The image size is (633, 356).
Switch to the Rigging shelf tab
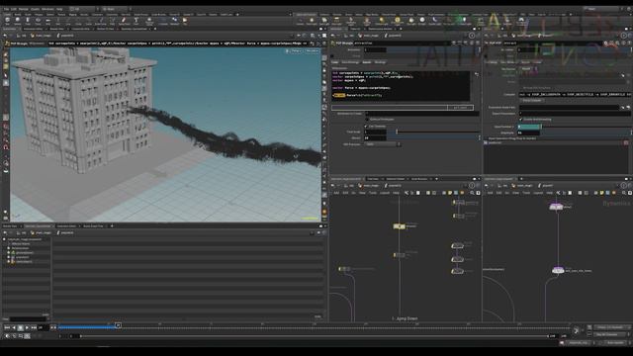72,15
